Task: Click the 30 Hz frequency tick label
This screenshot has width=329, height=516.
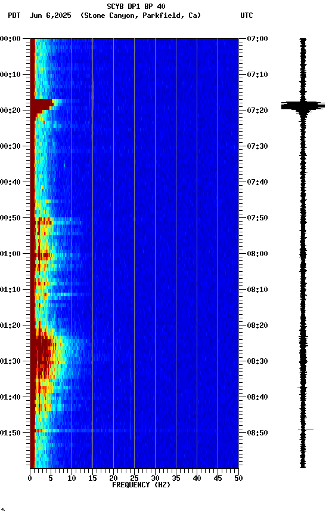Action: pyautogui.click(x=155, y=478)
